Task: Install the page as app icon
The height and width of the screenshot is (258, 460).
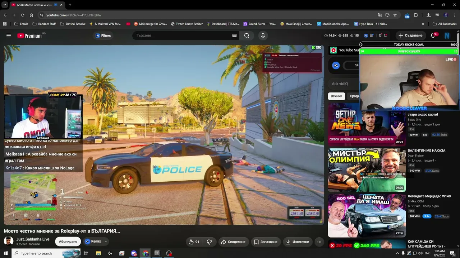Action: (387, 15)
